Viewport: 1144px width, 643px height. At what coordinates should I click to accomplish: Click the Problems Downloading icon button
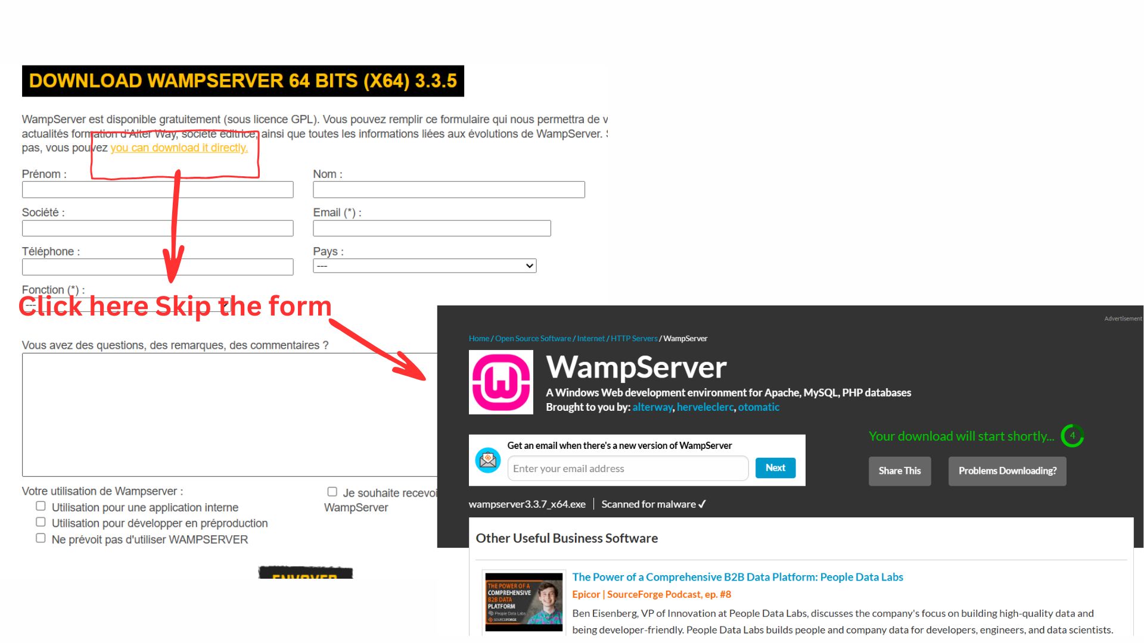[1008, 470]
